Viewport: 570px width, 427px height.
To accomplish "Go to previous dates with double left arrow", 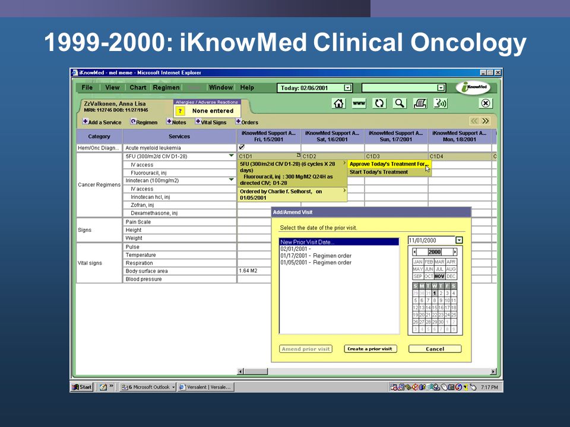I will point(474,121).
